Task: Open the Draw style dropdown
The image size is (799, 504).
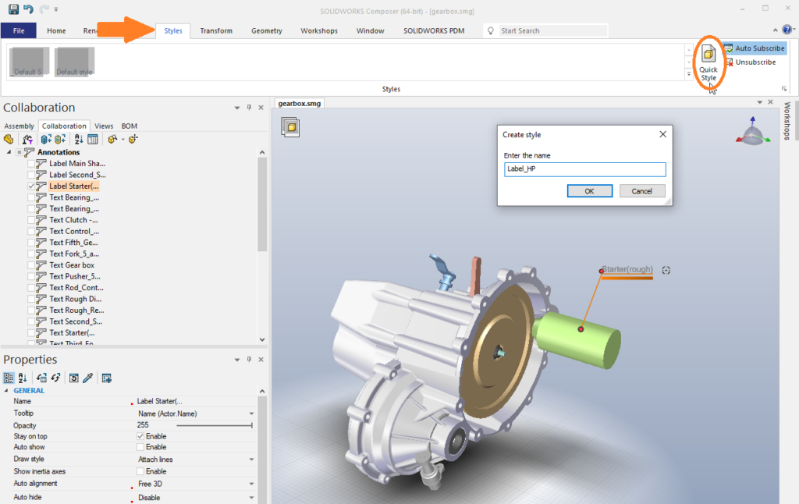Action: (x=251, y=460)
